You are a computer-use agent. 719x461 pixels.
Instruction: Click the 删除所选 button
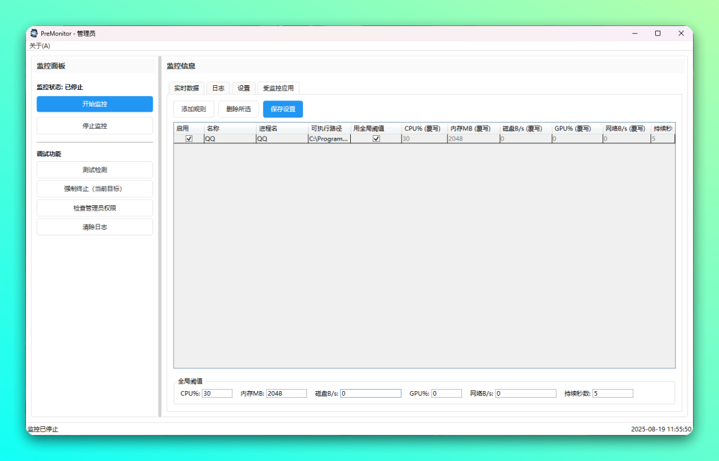coord(238,109)
